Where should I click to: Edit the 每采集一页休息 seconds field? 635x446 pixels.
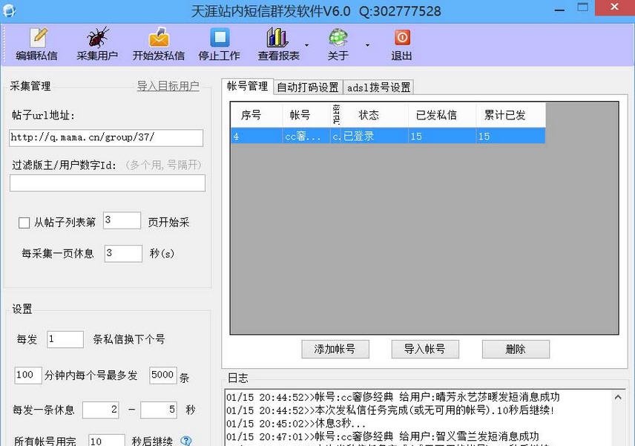click(123, 254)
